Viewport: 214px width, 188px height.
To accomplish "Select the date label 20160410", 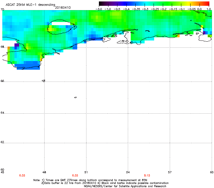I will click(63, 8).
